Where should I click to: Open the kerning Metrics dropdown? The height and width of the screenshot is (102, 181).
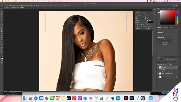pos(141,19)
